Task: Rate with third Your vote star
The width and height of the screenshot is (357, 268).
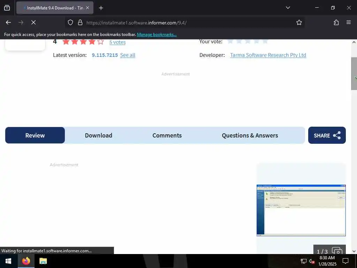Action: point(248,41)
